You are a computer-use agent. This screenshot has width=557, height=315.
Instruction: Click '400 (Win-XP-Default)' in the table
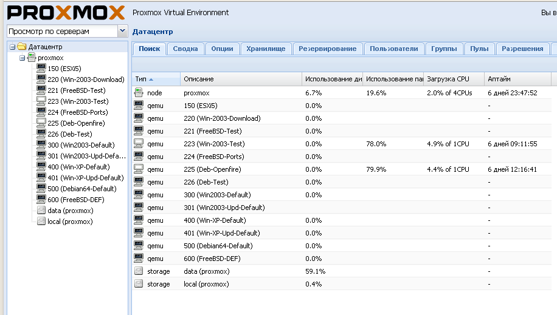click(215, 221)
